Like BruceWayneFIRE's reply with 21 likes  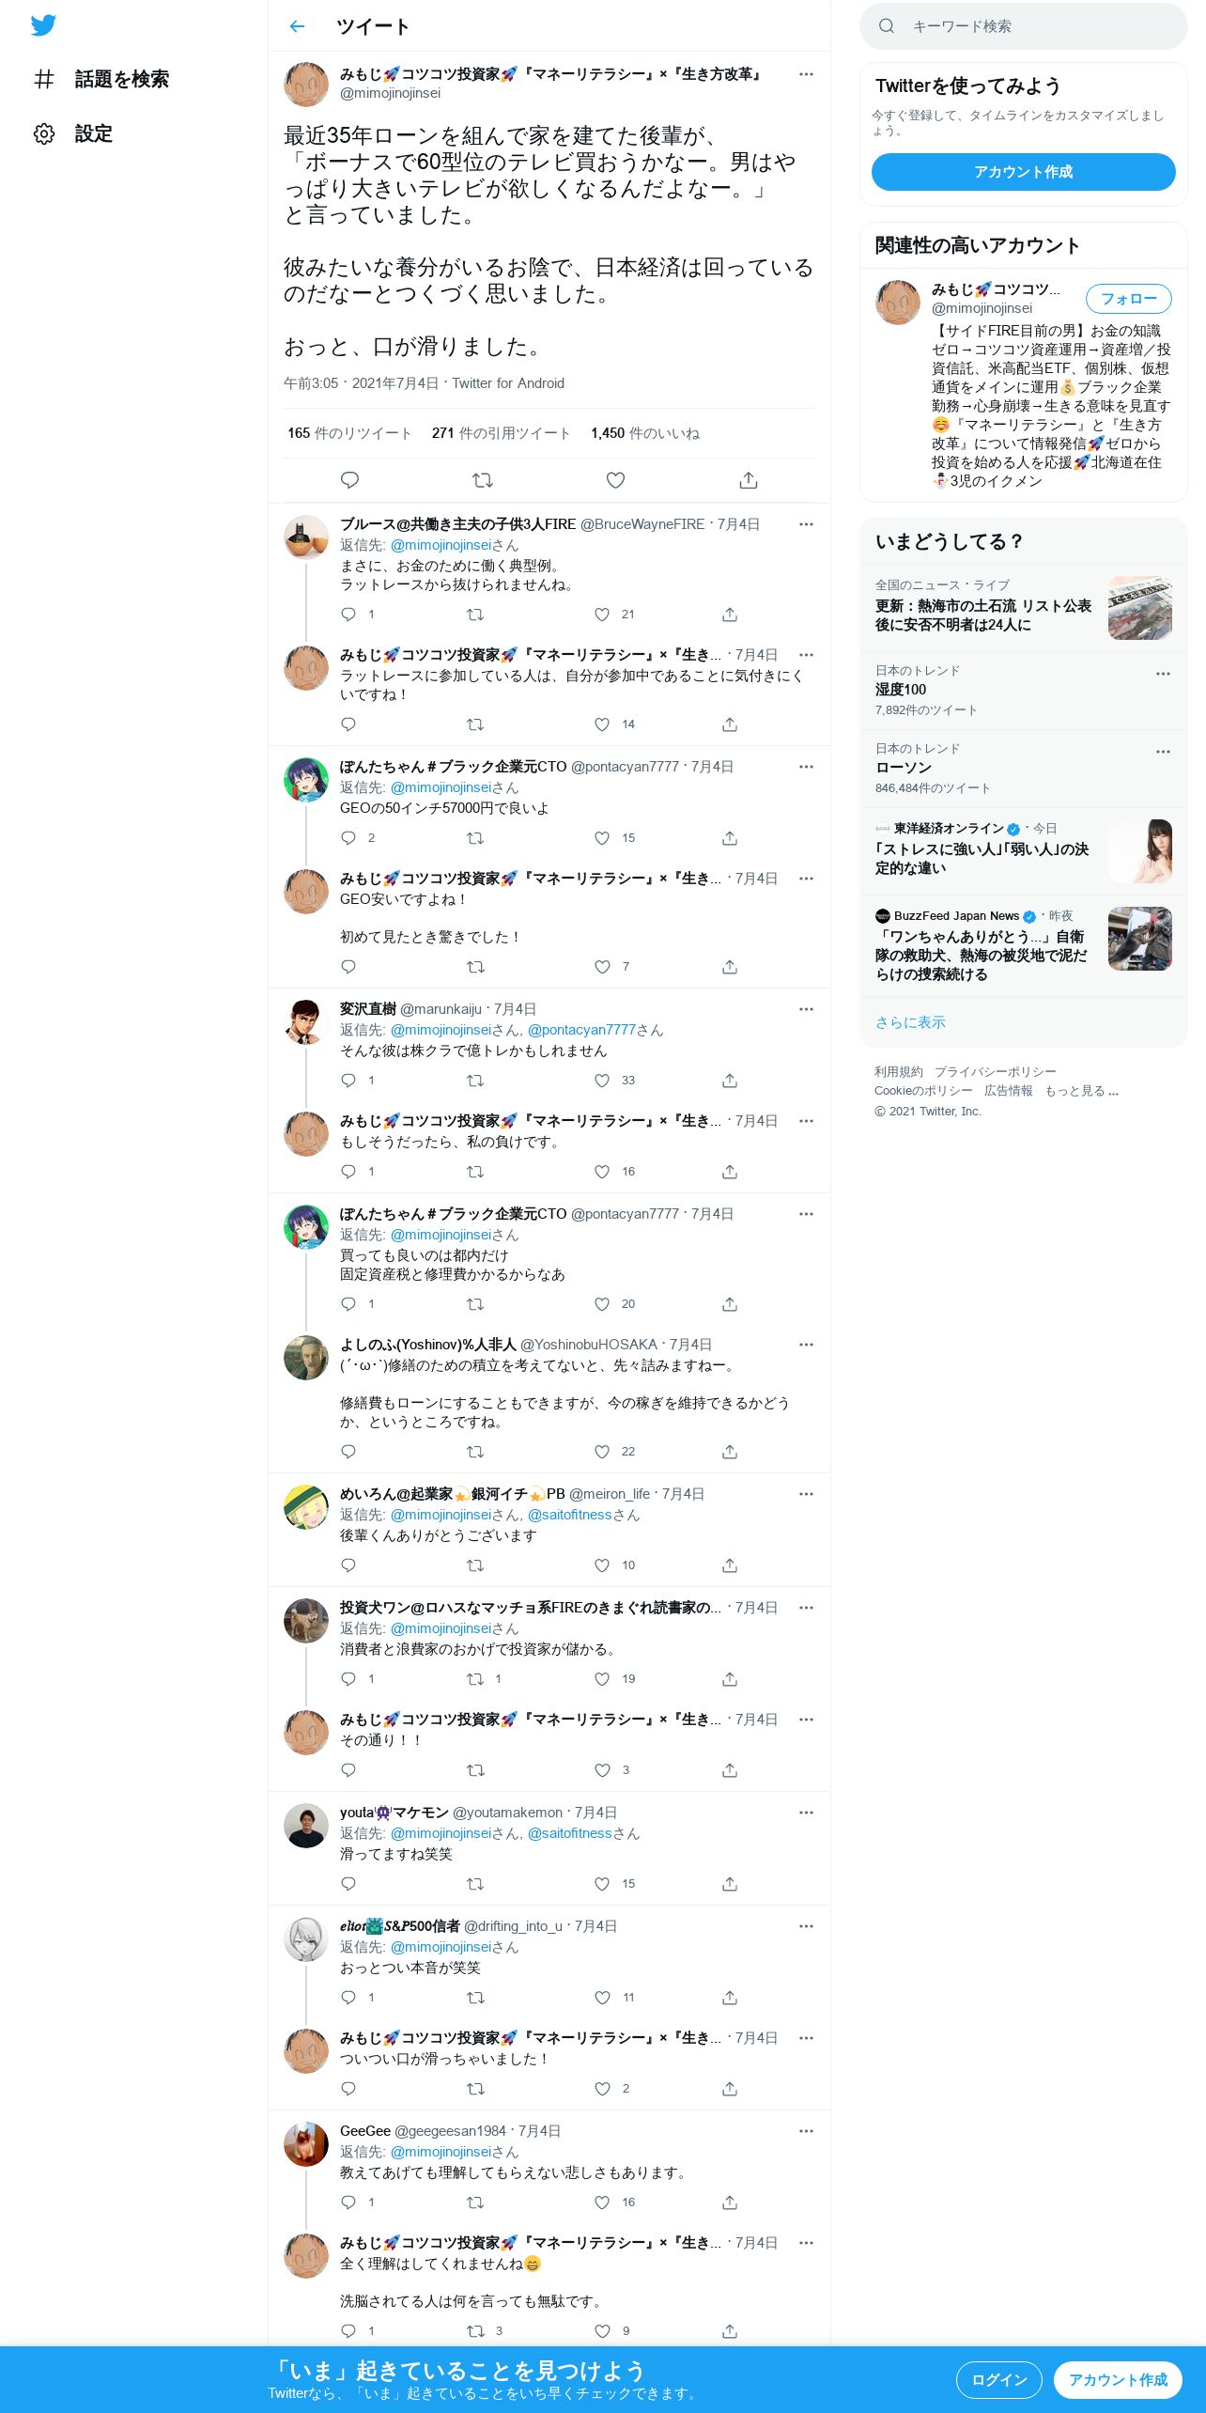click(x=602, y=615)
